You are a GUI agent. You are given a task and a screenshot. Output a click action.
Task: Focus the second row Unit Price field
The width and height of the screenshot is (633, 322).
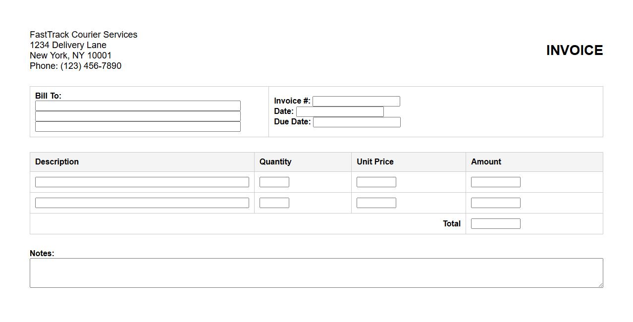(376, 203)
